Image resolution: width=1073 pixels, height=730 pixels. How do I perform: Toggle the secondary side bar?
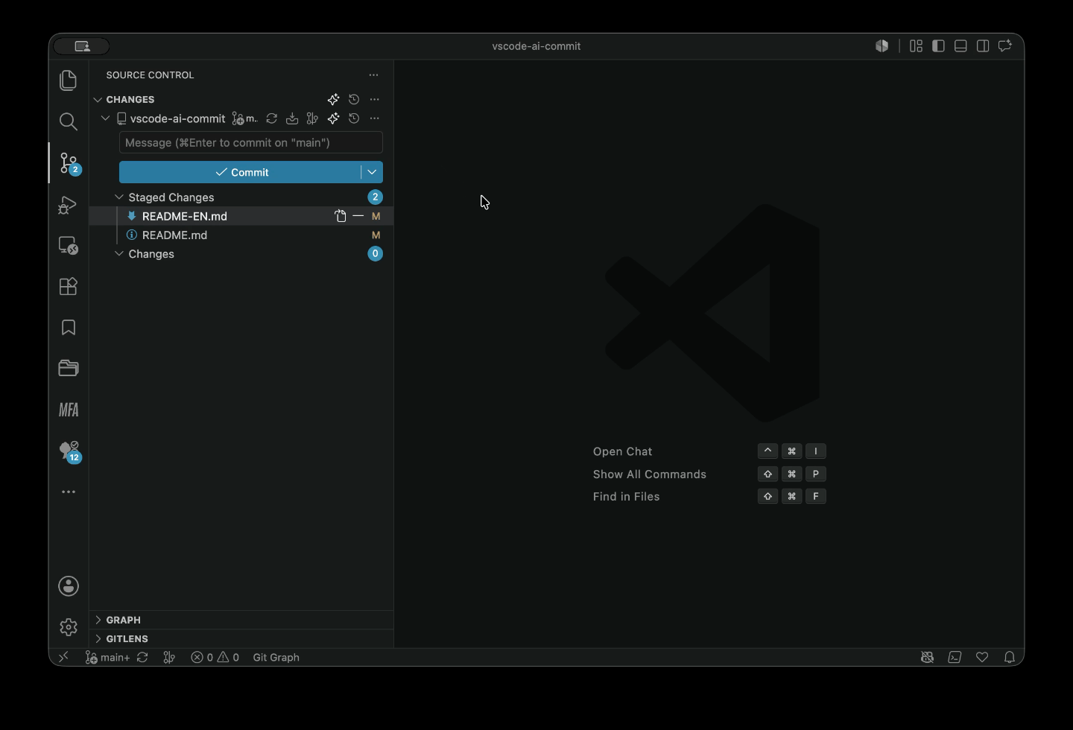coord(983,46)
